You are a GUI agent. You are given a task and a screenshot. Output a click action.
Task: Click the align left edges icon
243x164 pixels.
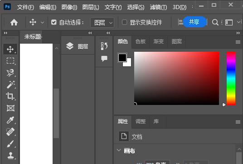tap(180, 22)
